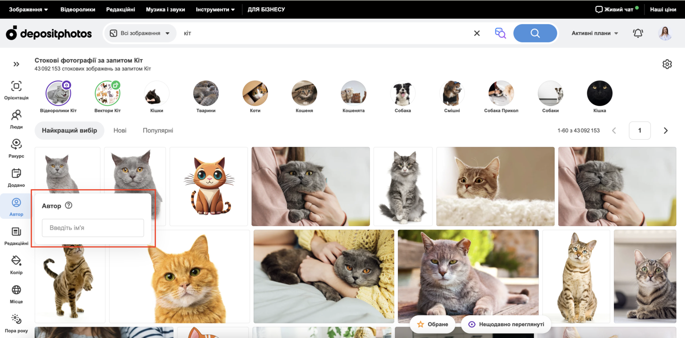Open the Редакційні sidebar filter
Image resolution: width=685 pixels, height=338 pixels.
(x=16, y=236)
